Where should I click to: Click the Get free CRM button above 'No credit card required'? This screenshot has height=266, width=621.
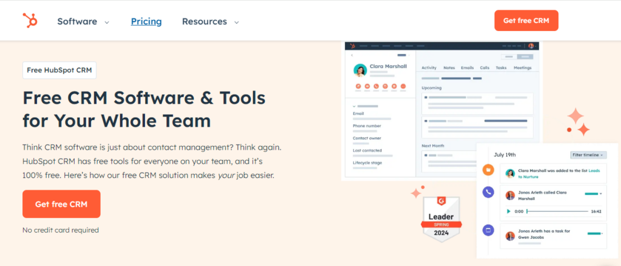61,204
